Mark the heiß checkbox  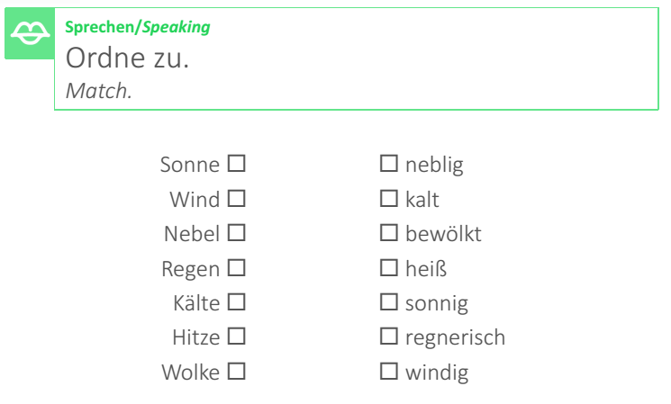[x=389, y=269]
